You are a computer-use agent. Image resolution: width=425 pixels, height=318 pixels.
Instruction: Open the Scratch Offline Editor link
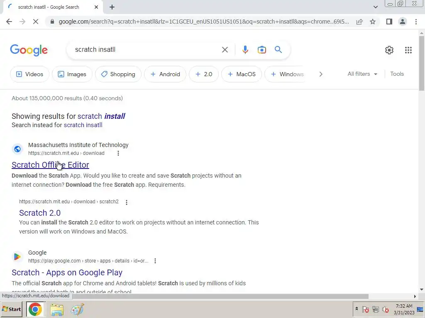tap(50, 165)
